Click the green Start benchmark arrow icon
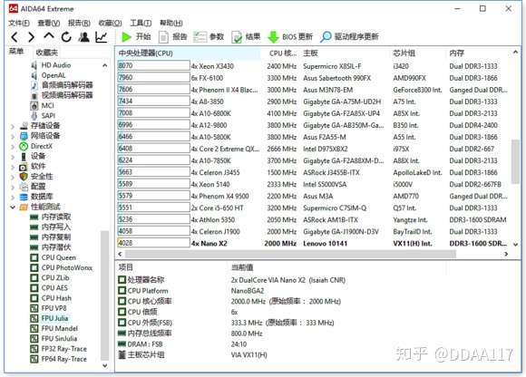This screenshot has height=377, width=526. coord(126,37)
